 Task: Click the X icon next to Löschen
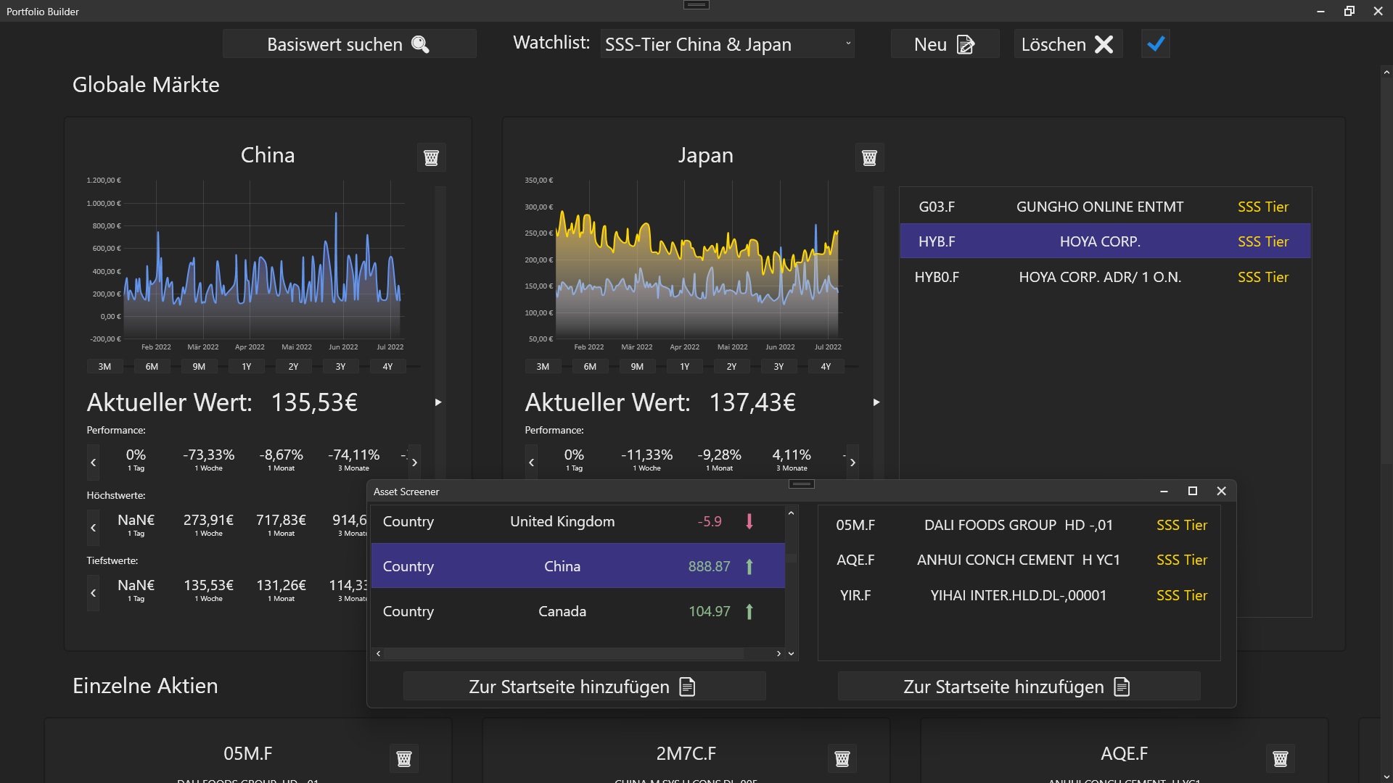tap(1104, 44)
